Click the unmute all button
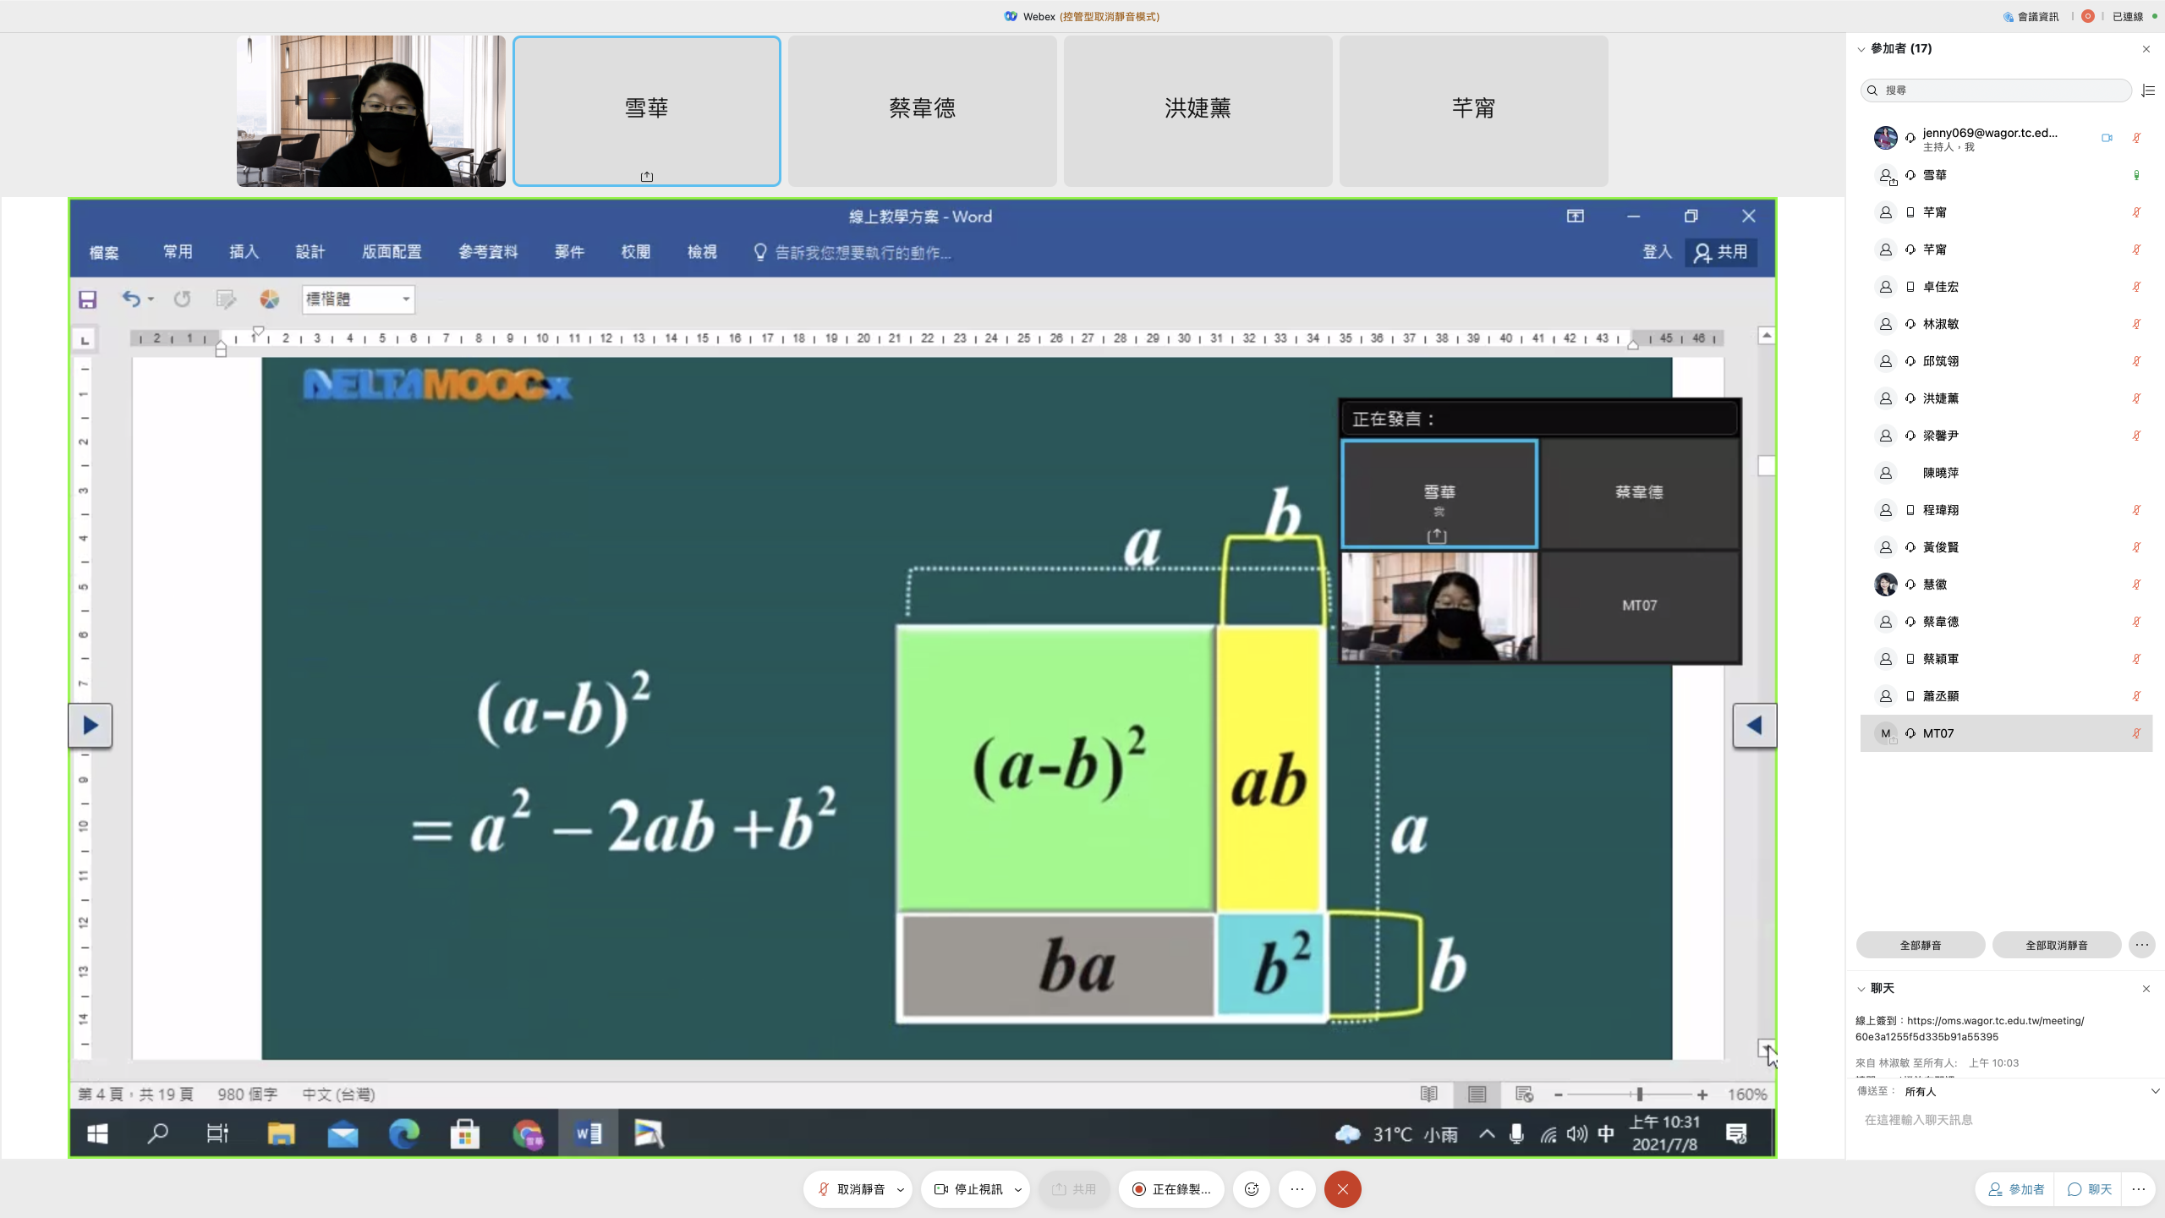 point(2056,945)
